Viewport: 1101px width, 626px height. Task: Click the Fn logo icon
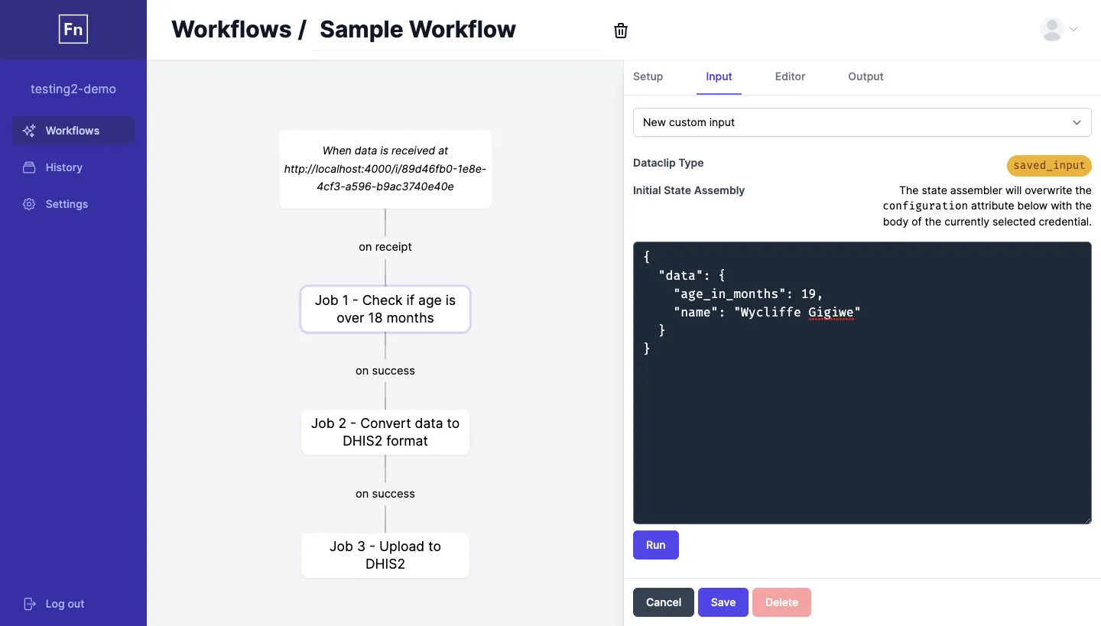coord(73,30)
